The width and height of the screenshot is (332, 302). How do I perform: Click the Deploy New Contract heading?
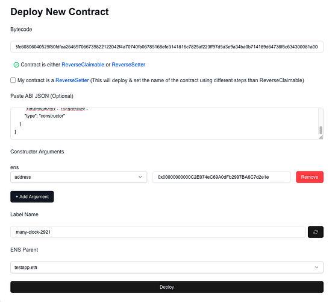tap(60, 11)
